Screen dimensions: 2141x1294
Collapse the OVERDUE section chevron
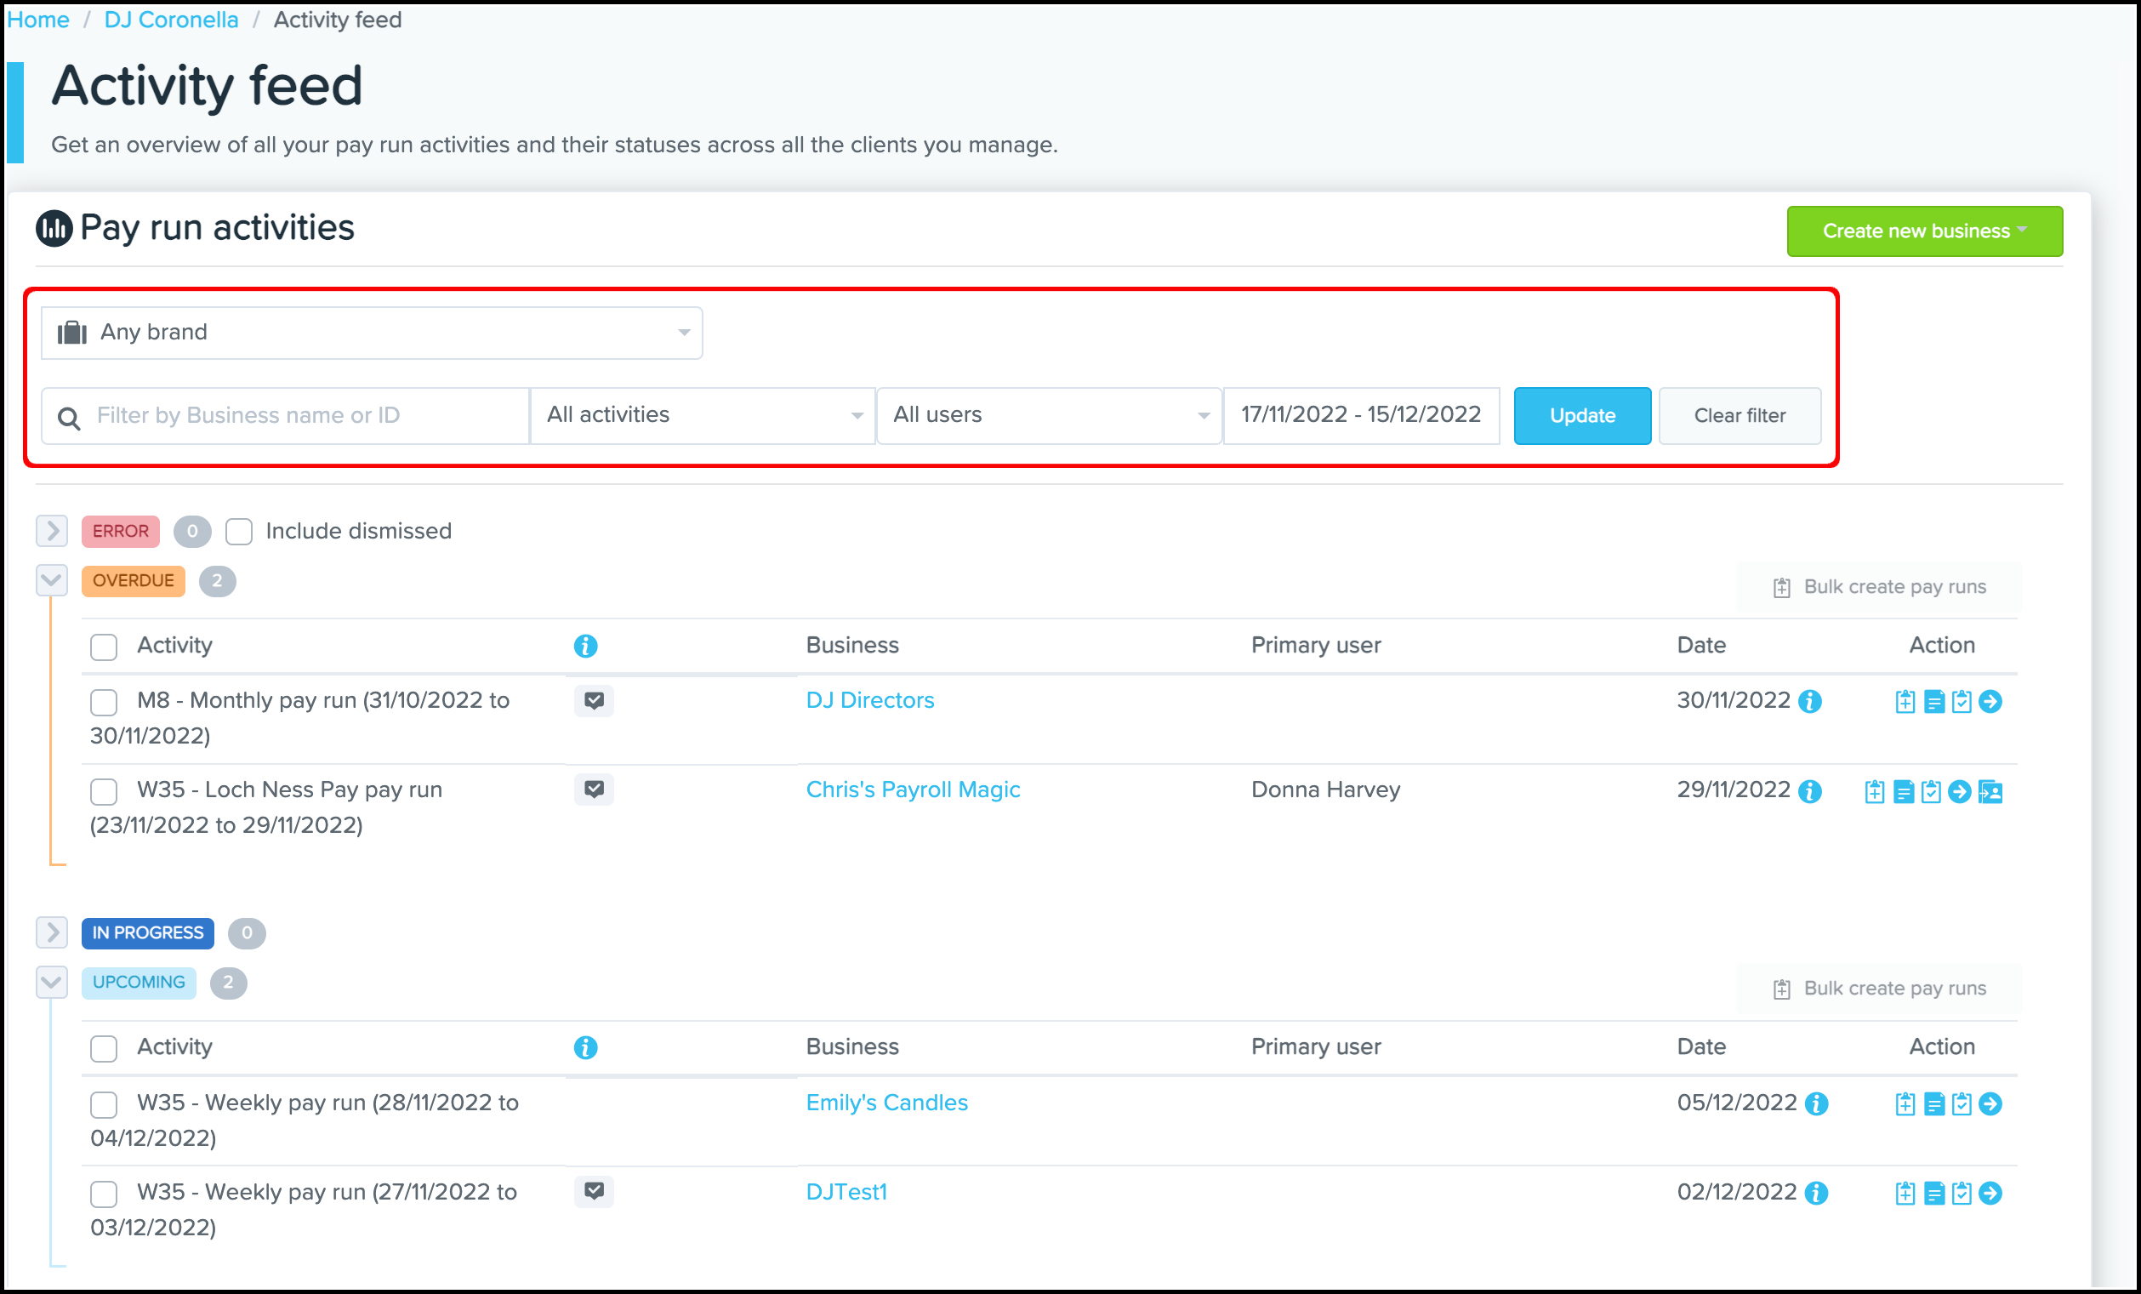point(52,580)
